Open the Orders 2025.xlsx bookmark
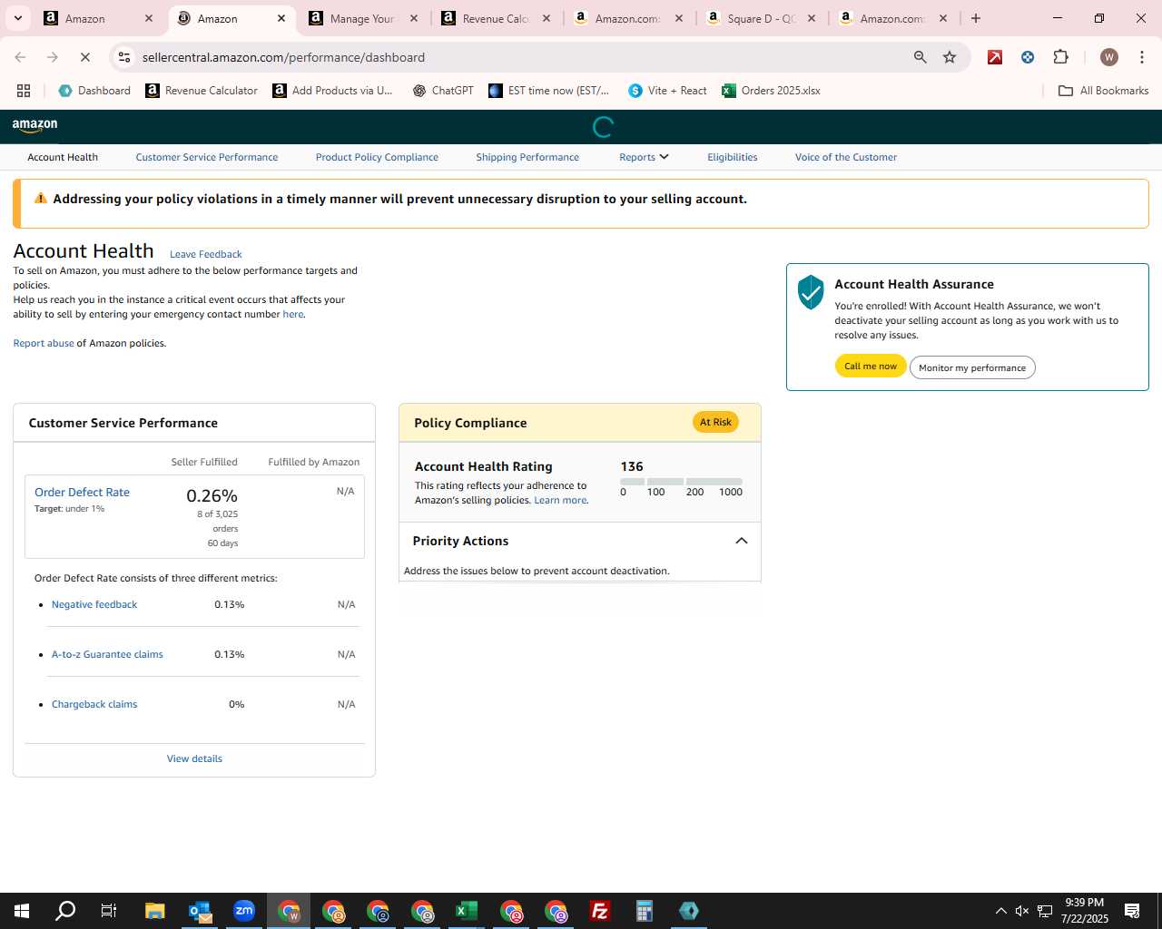Screen dimensions: 1162x929 [771, 91]
